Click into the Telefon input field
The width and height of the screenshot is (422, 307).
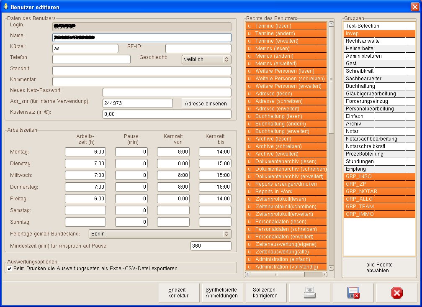point(92,59)
